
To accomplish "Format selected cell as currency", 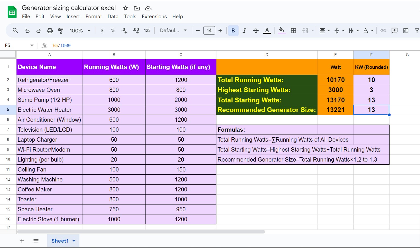I will click(102, 30).
